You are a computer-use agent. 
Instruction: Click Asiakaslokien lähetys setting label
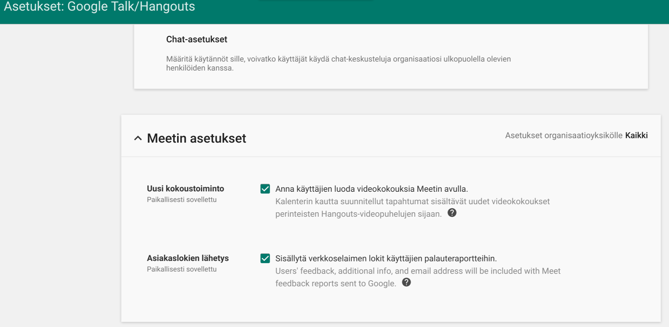point(188,258)
